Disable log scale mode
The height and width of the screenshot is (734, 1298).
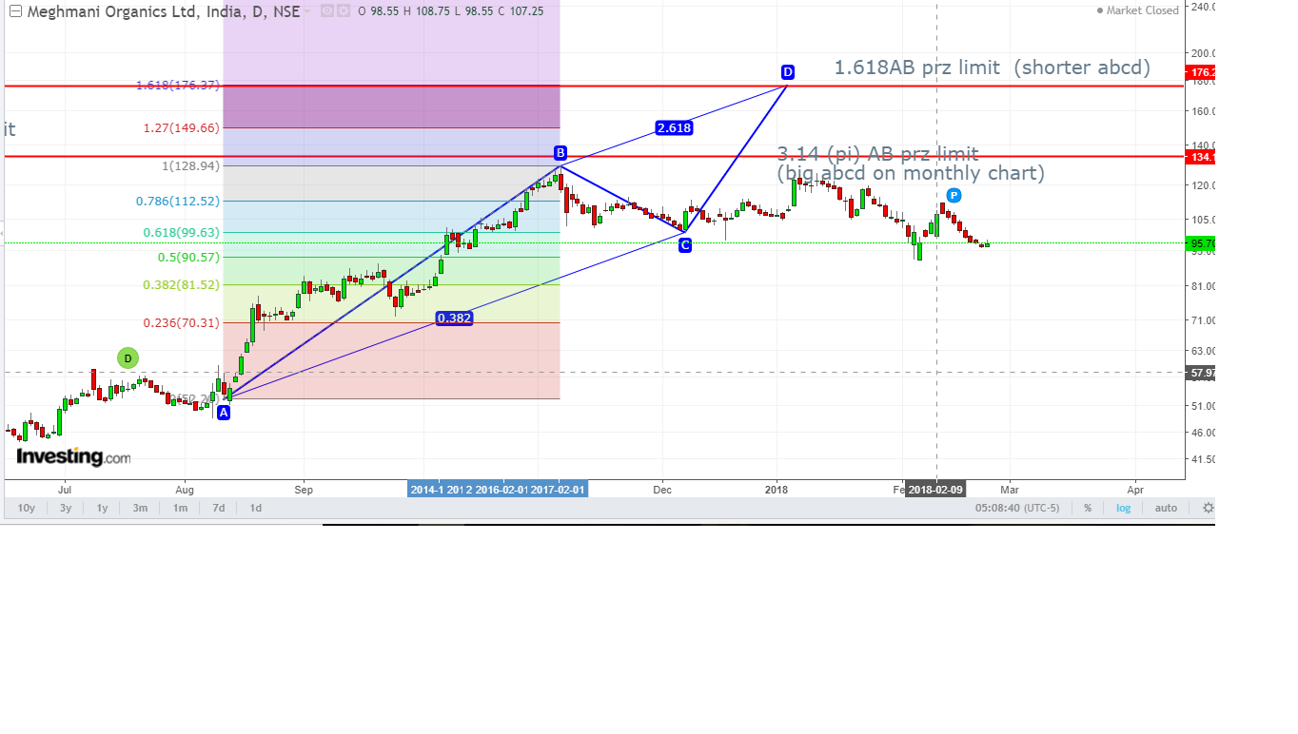pyautogui.click(x=1124, y=508)
